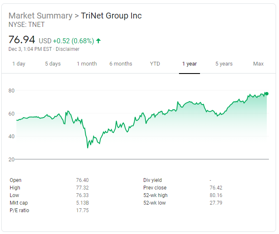Screen dimensions: 279x234
Task: Click the green up arrow price indicator
Action: click(x=98, y=41)
